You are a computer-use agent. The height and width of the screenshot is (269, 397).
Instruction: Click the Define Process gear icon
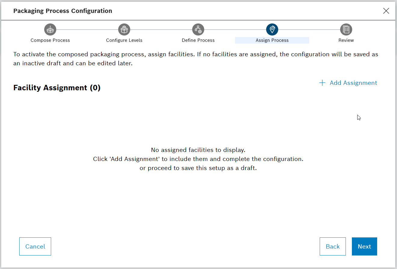[x=198, y=29]
